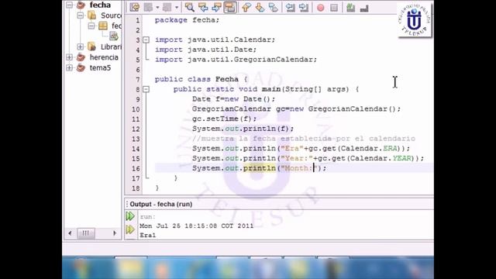Click the grayed Forward navigation icon
This screenshot has height=279, width=496.
click(167, 7)
